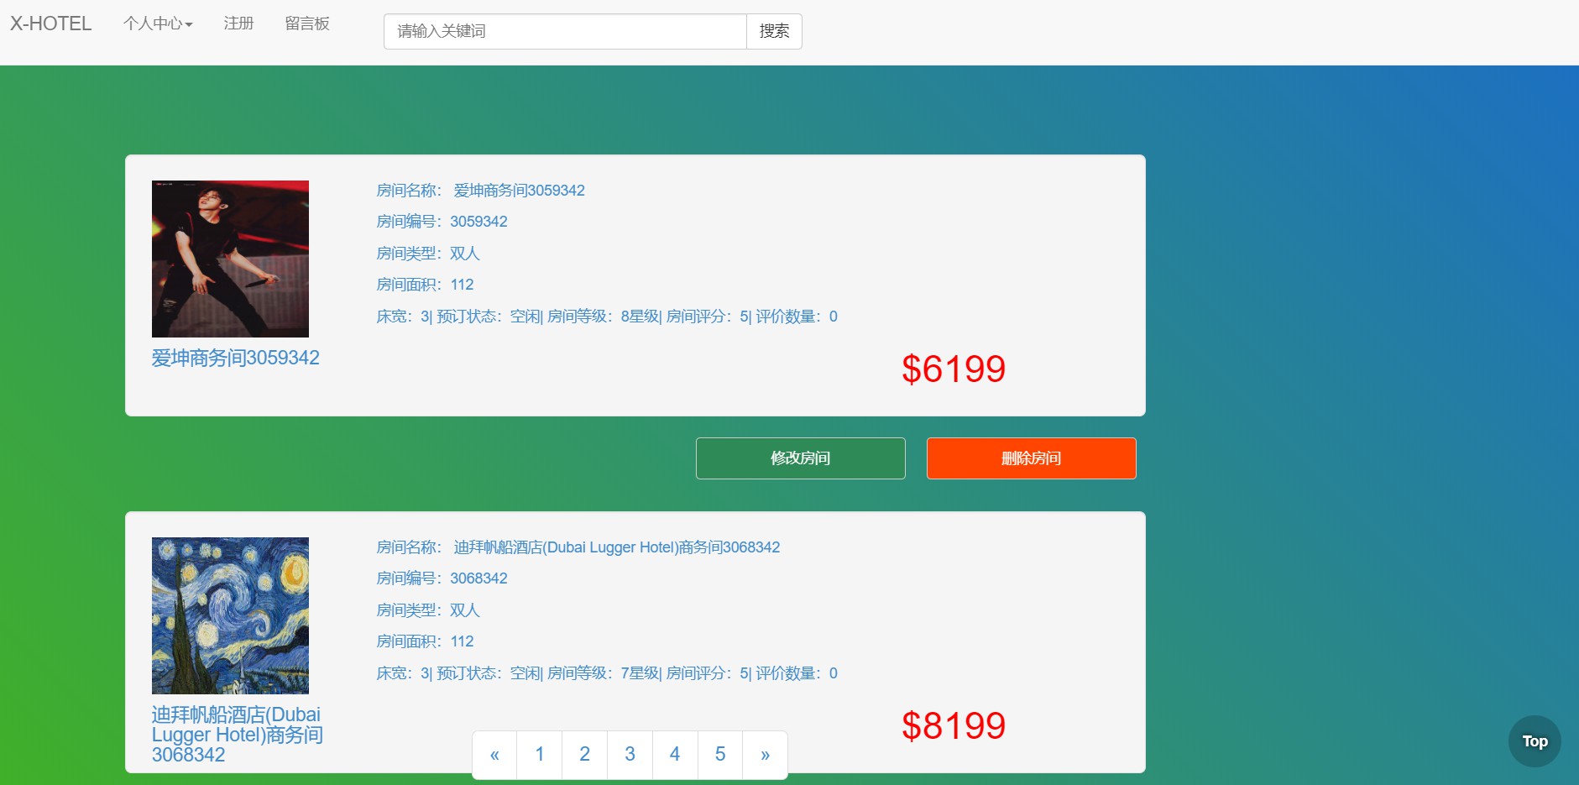This screenshot has height=785, width=1579.
Task: Click the 爱坤商务间3059342 title link under the photo
Action: 235,358
